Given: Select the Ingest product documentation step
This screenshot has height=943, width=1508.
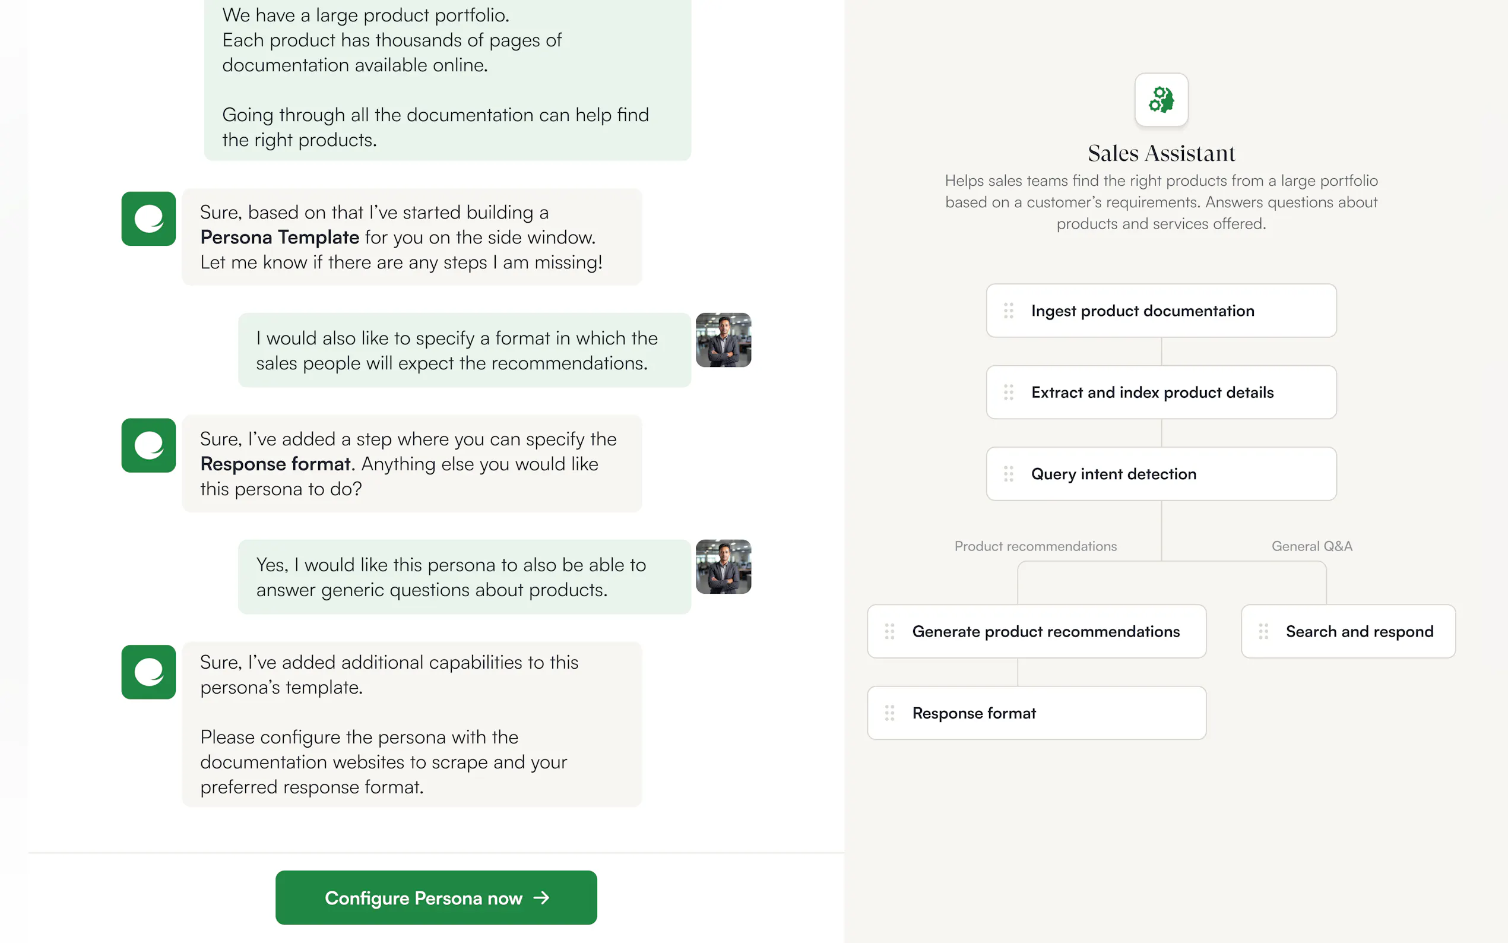Looking at the screenshot, I should (1161, 311).
